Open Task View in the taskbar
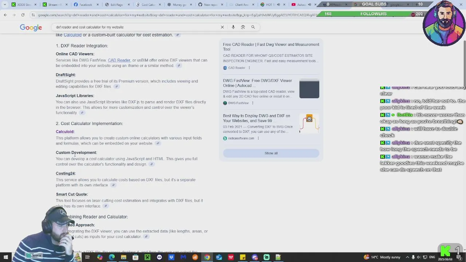The image size is (466, 262). point(87,257)
